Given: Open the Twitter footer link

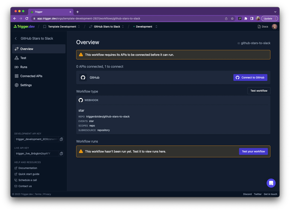Looking at the screenshot, I should click(x=258, y=194).
